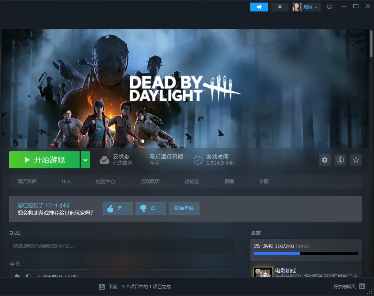Click the 1,514.9 小时 playtime text
Screen dimensions: 374x296
tap(220, 163)
